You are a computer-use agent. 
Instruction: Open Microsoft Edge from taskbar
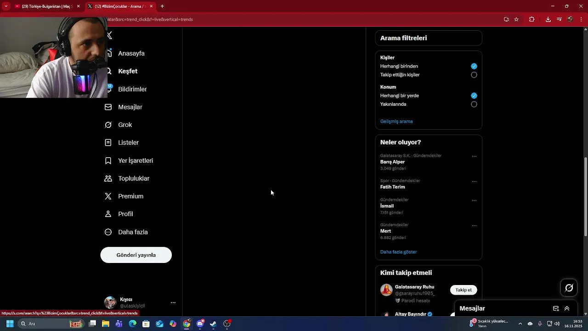pos(133,324)
